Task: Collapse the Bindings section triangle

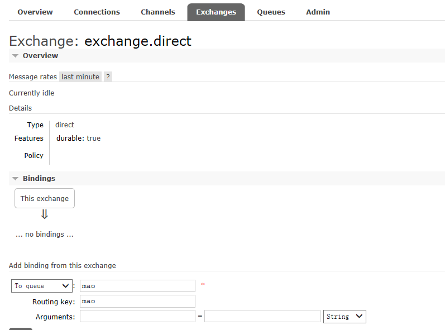Action: pos(16,179)
